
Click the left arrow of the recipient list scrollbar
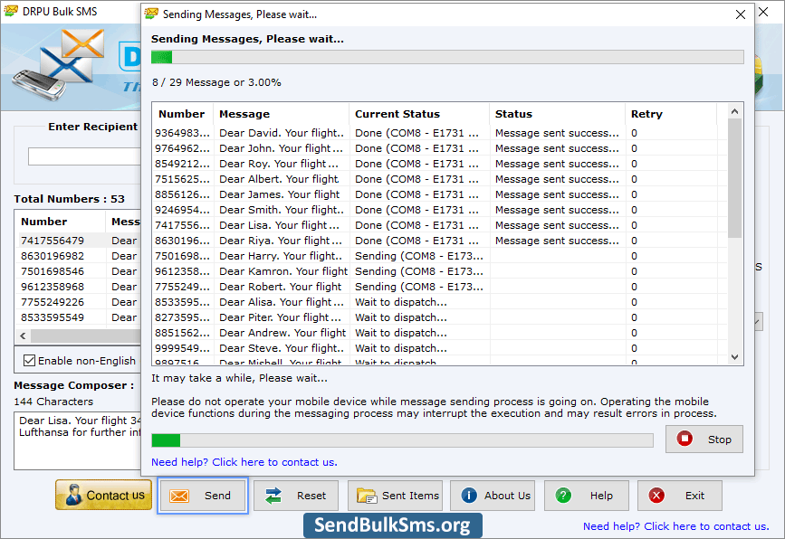[23, 336]
